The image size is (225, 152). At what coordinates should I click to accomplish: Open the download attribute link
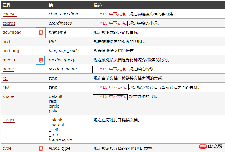(x=12, y=32)
